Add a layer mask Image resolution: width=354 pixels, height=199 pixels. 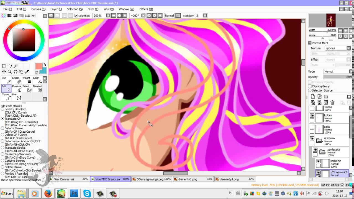(x=349, y=96)
